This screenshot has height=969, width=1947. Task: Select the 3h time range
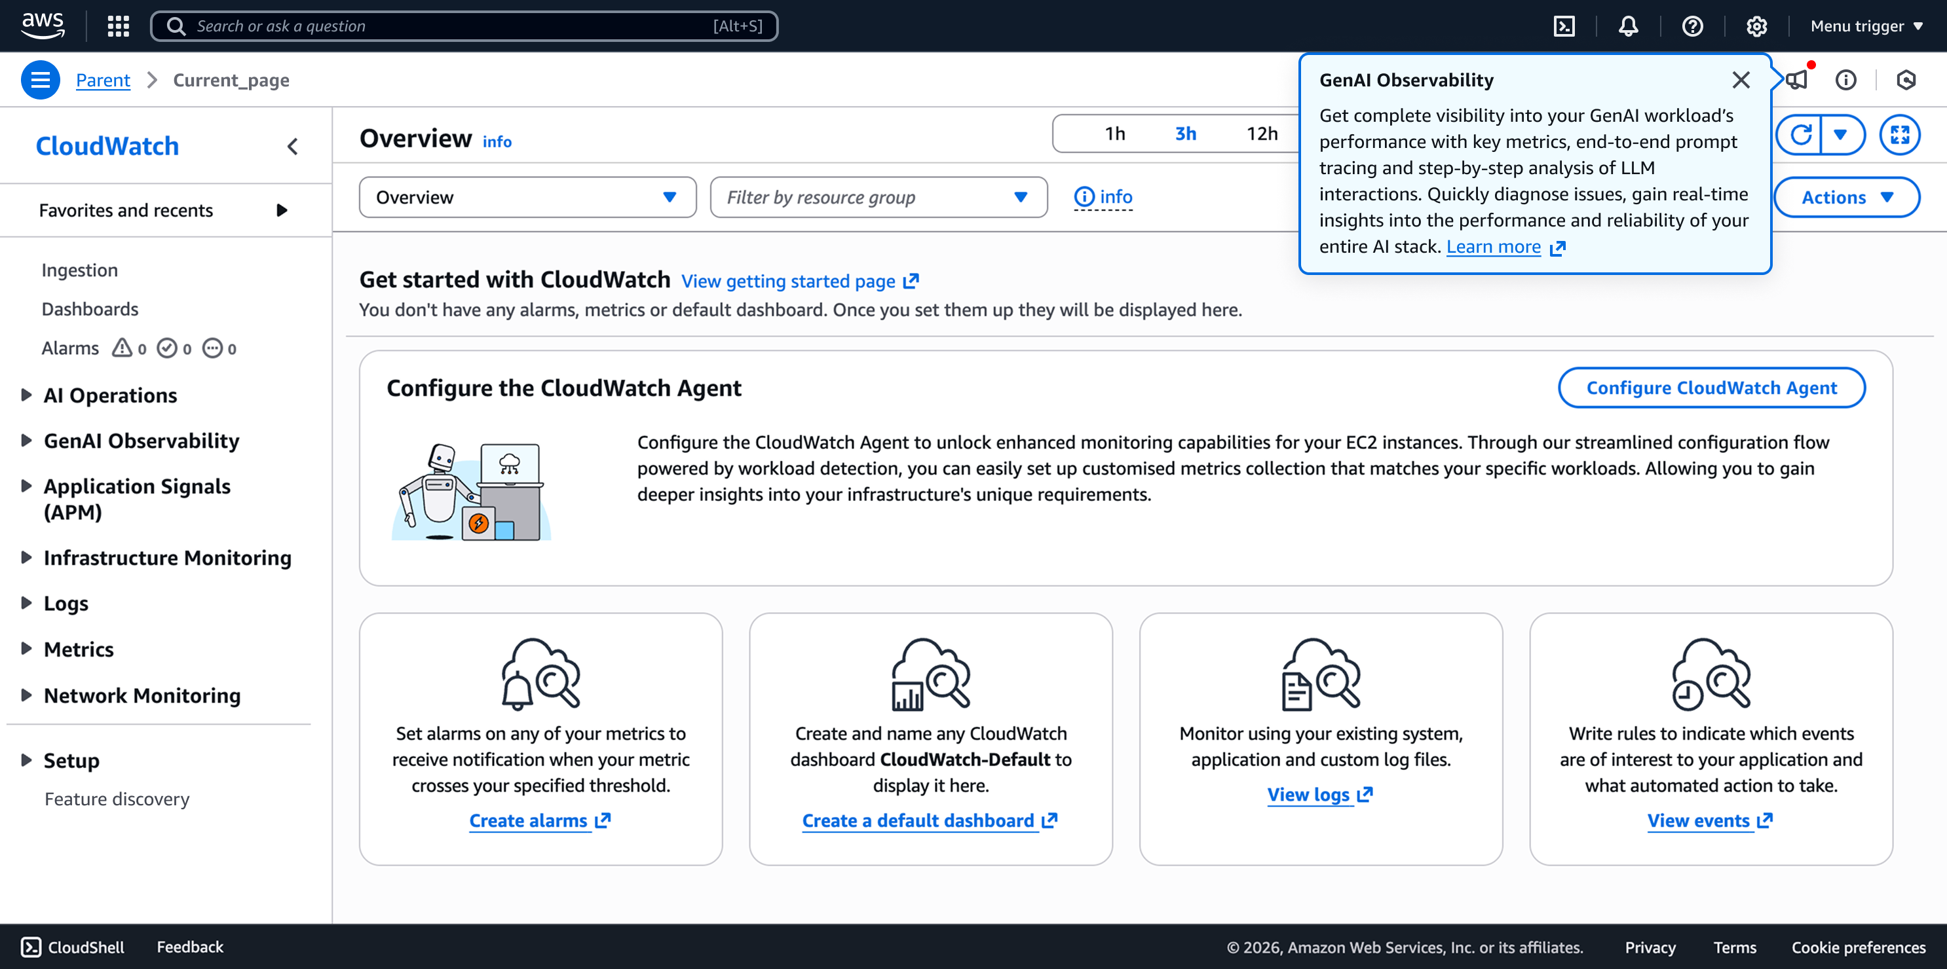click(x=1185, y=134)
